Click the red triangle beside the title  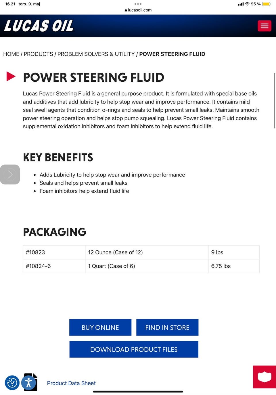11,76
